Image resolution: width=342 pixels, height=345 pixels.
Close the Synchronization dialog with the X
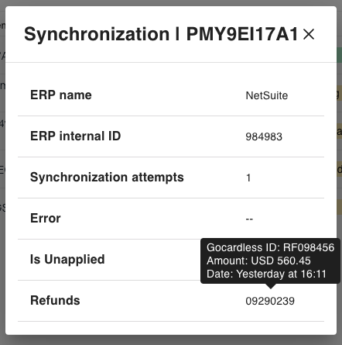[x=309, y=34]
